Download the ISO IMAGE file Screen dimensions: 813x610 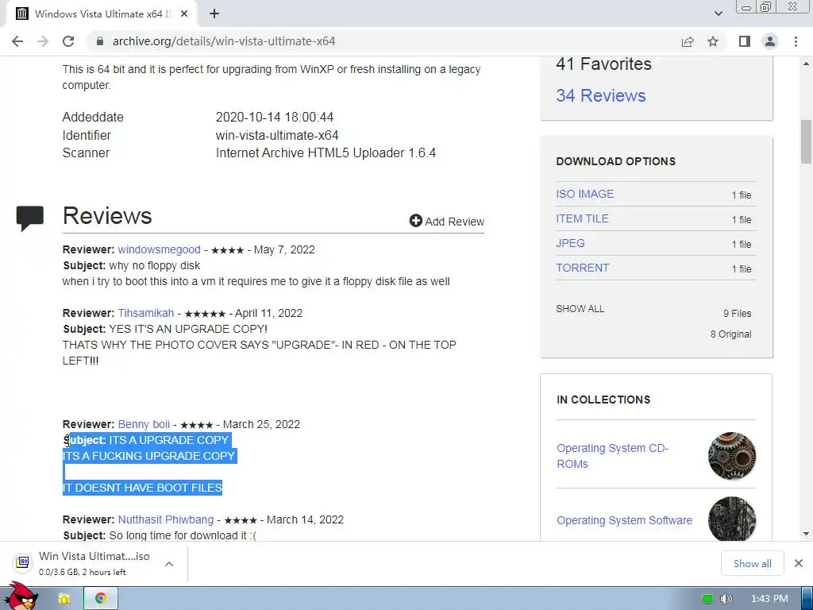point(584,194)
